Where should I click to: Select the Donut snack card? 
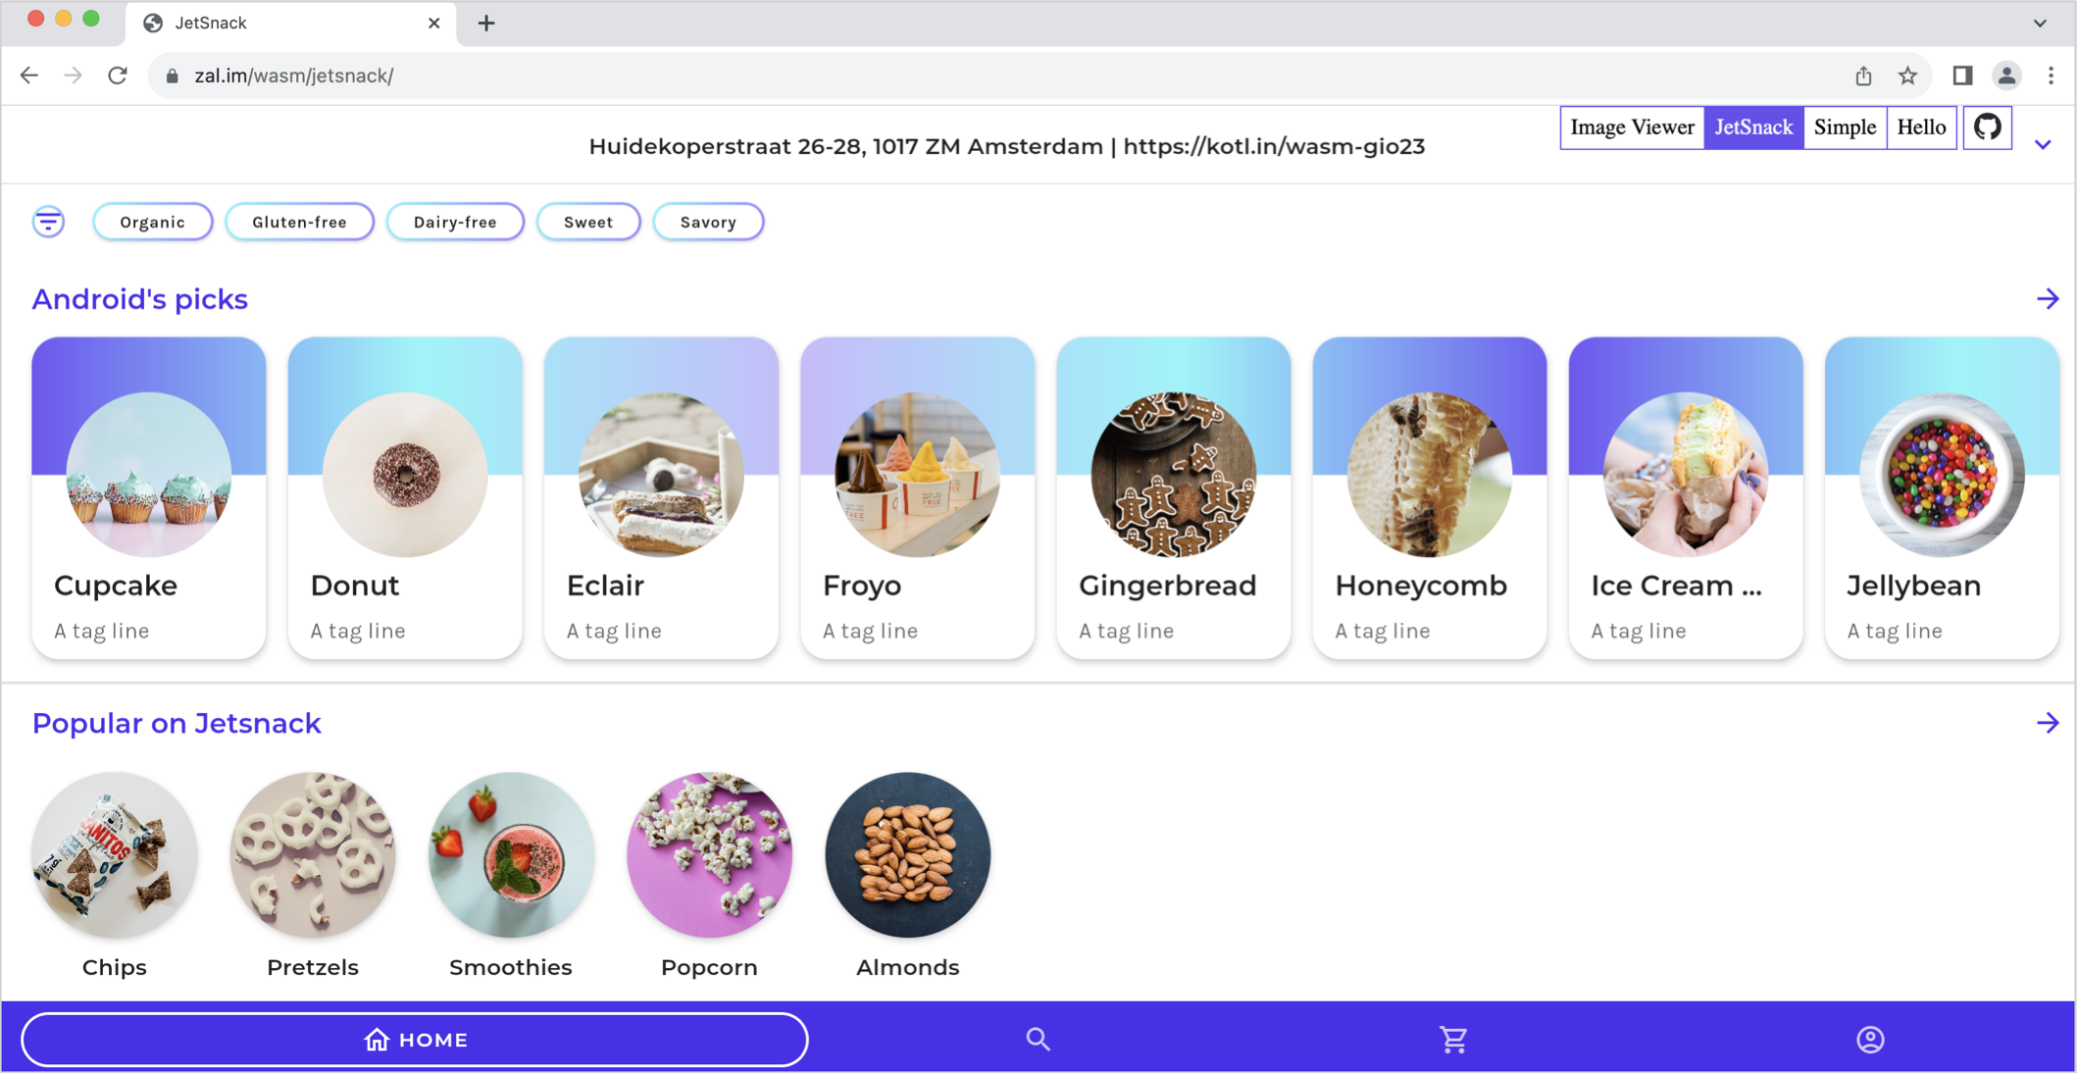click(x=405, y=497)
